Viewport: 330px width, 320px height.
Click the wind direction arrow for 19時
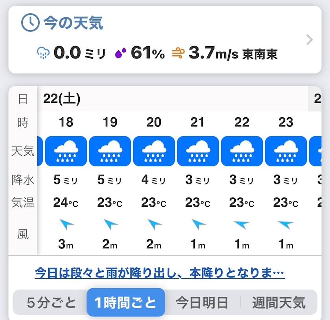(110, 225)
